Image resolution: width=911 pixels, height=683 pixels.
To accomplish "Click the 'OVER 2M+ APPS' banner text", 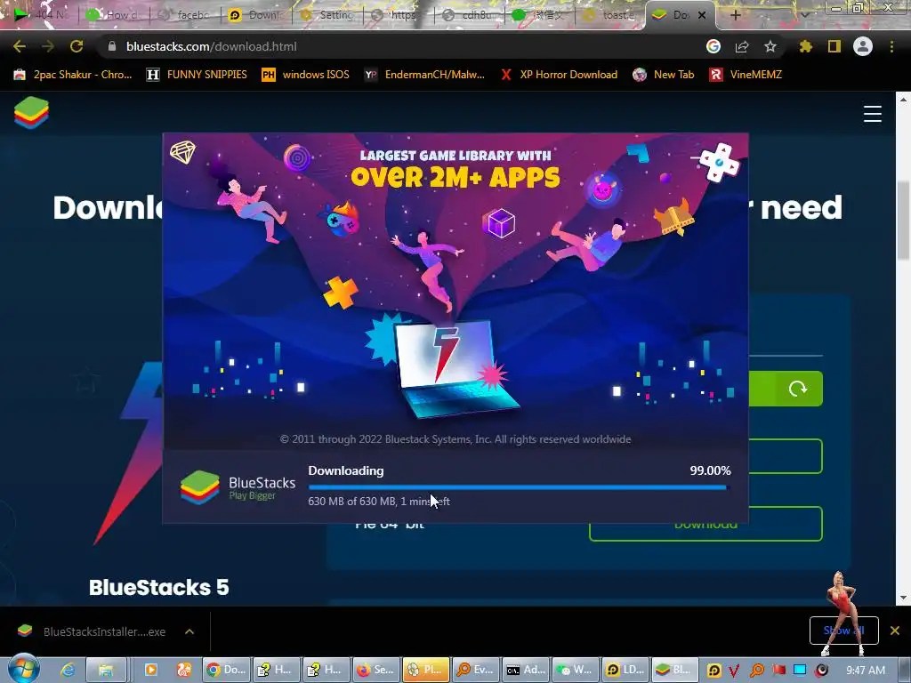I will click(455, 178).
